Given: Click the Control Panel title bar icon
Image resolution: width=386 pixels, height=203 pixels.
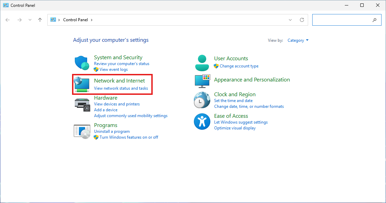Looking at the screenshot, I should 6,5.
